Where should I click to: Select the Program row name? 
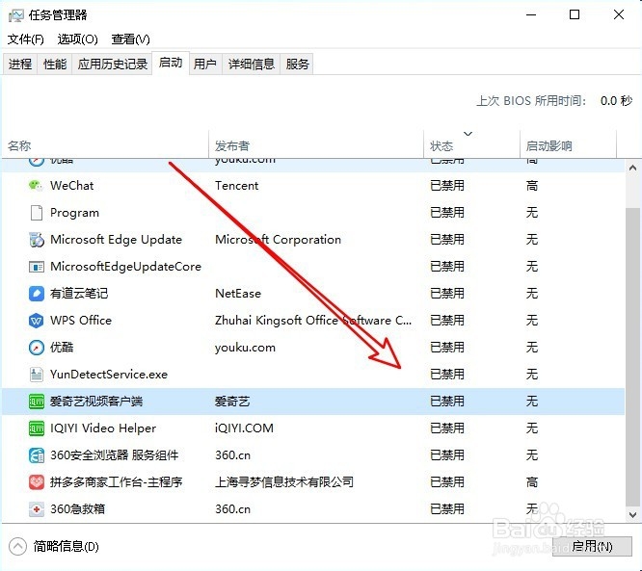pos(74,213)
